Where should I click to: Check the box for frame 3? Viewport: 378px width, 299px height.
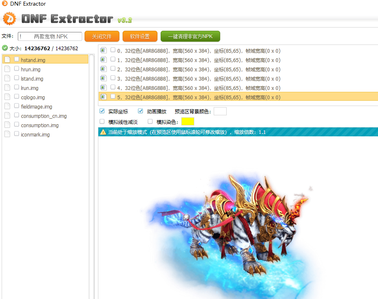(x=113, y=78)
